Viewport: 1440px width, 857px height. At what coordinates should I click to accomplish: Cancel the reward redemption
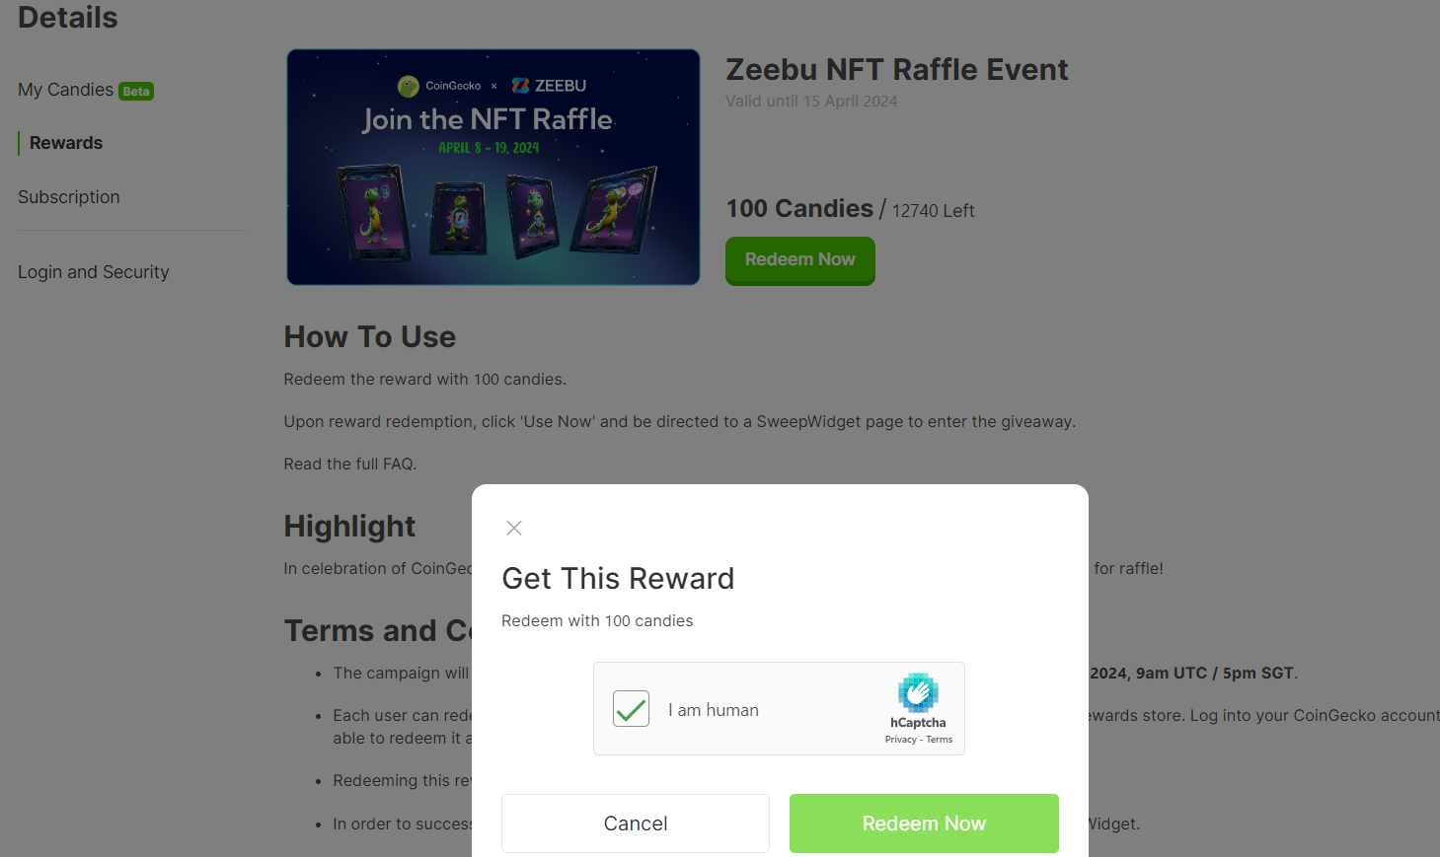click(636, 823)
